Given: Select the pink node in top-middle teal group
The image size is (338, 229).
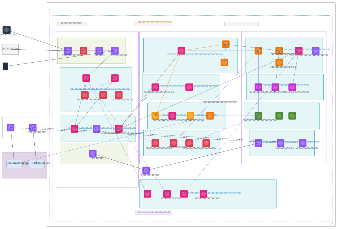Looking at the screenshot, I should point(181,51).
